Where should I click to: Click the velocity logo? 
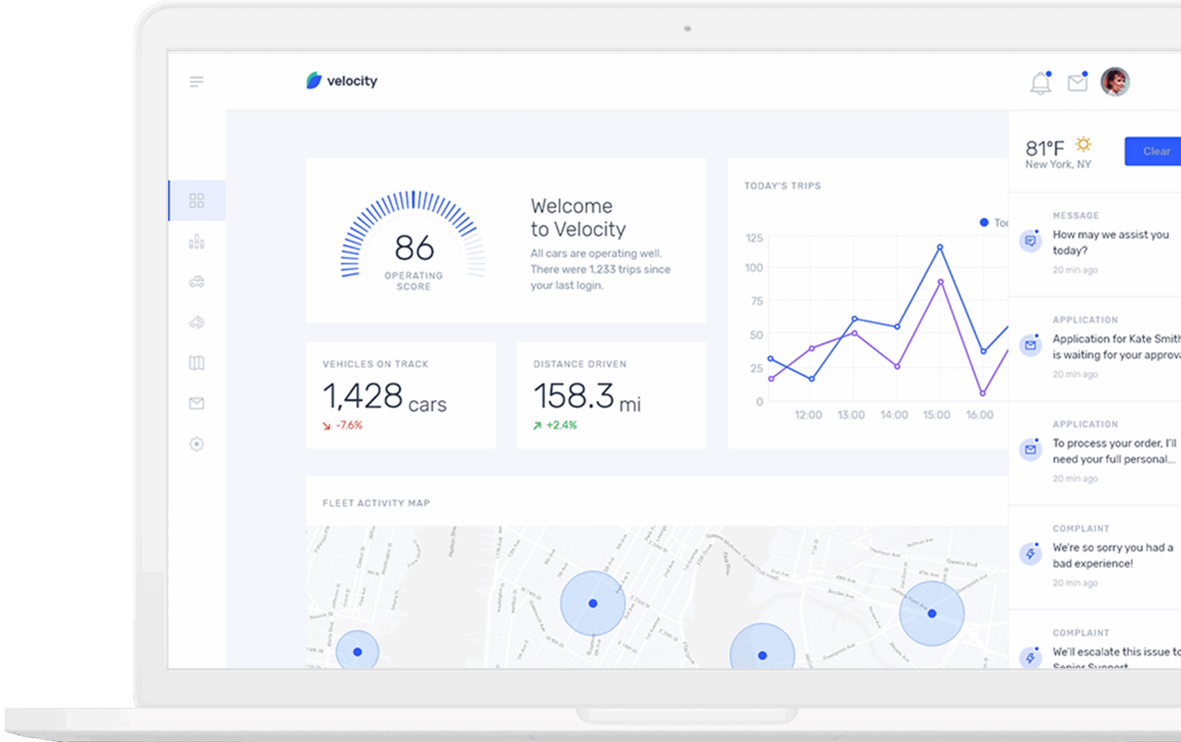[x=342, y=81]
